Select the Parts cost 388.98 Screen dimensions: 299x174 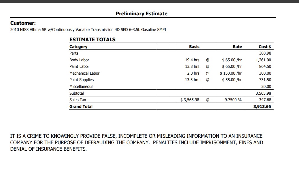point(265,53)
